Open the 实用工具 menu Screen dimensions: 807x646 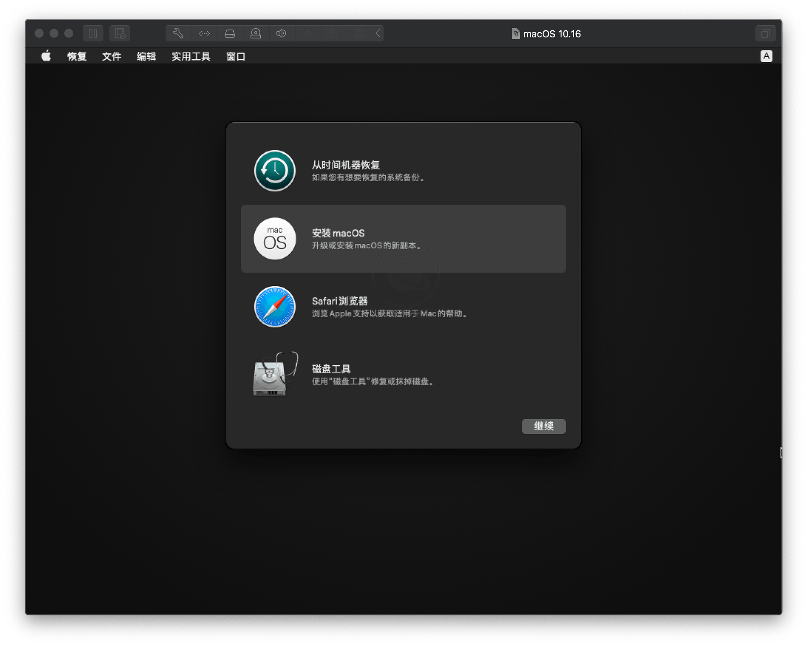tap(191, 56)
